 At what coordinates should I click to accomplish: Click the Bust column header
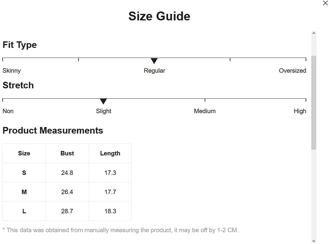(x=67, y=153)
